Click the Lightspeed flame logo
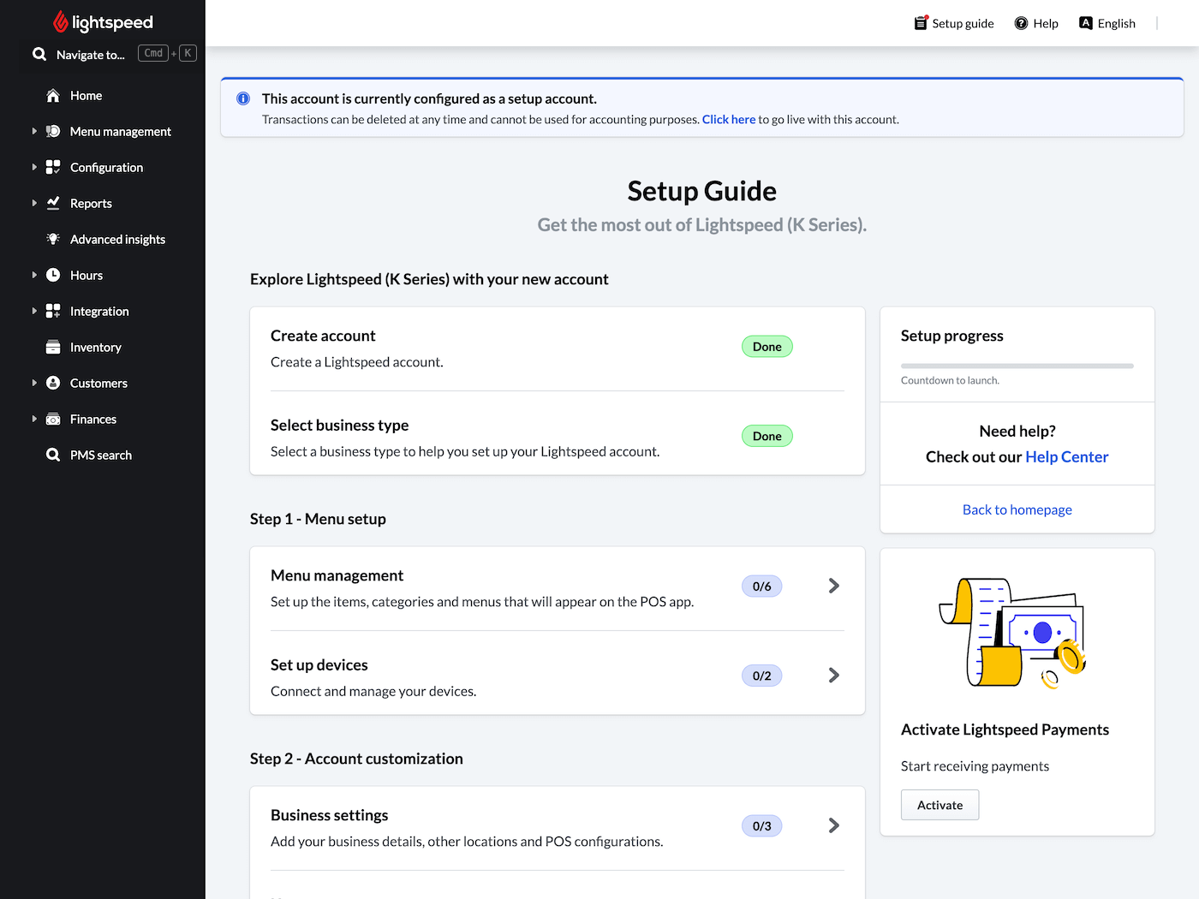This screenshot has height=899, width=1199. click(x=60, y=21)
